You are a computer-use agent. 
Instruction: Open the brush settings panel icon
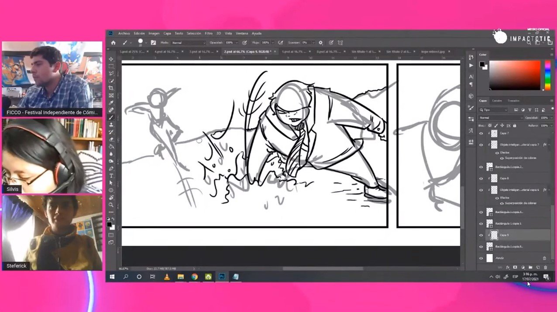tap(153, 43)
